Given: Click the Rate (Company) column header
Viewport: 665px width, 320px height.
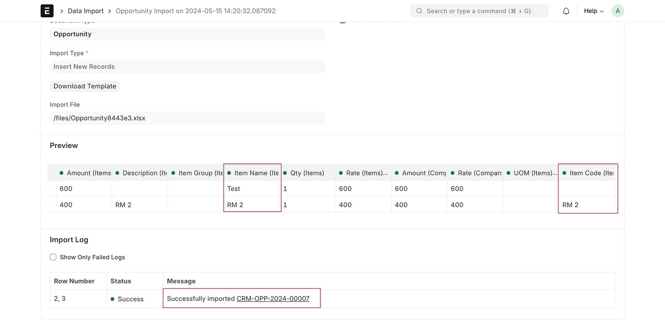Looking at the screenshot, I should pyautogui.click(x=475, y=173).
